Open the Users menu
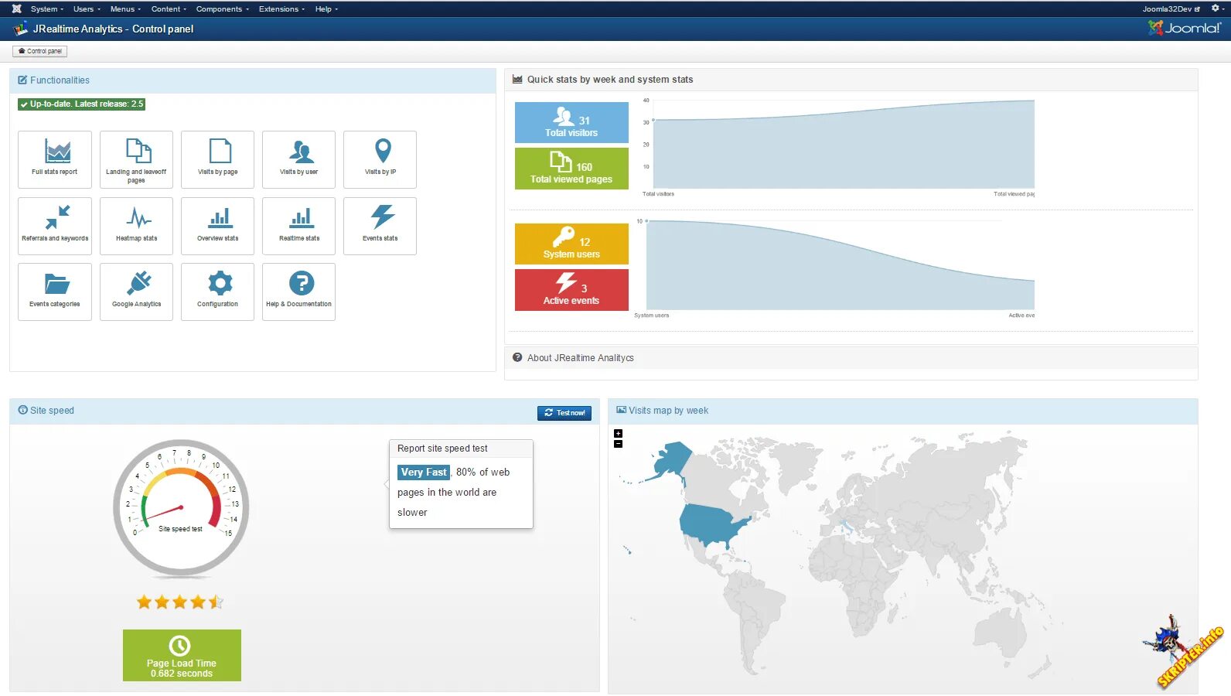Viewport: 1231px width, 696px height. pyautogui.click(x=87, y=9)
